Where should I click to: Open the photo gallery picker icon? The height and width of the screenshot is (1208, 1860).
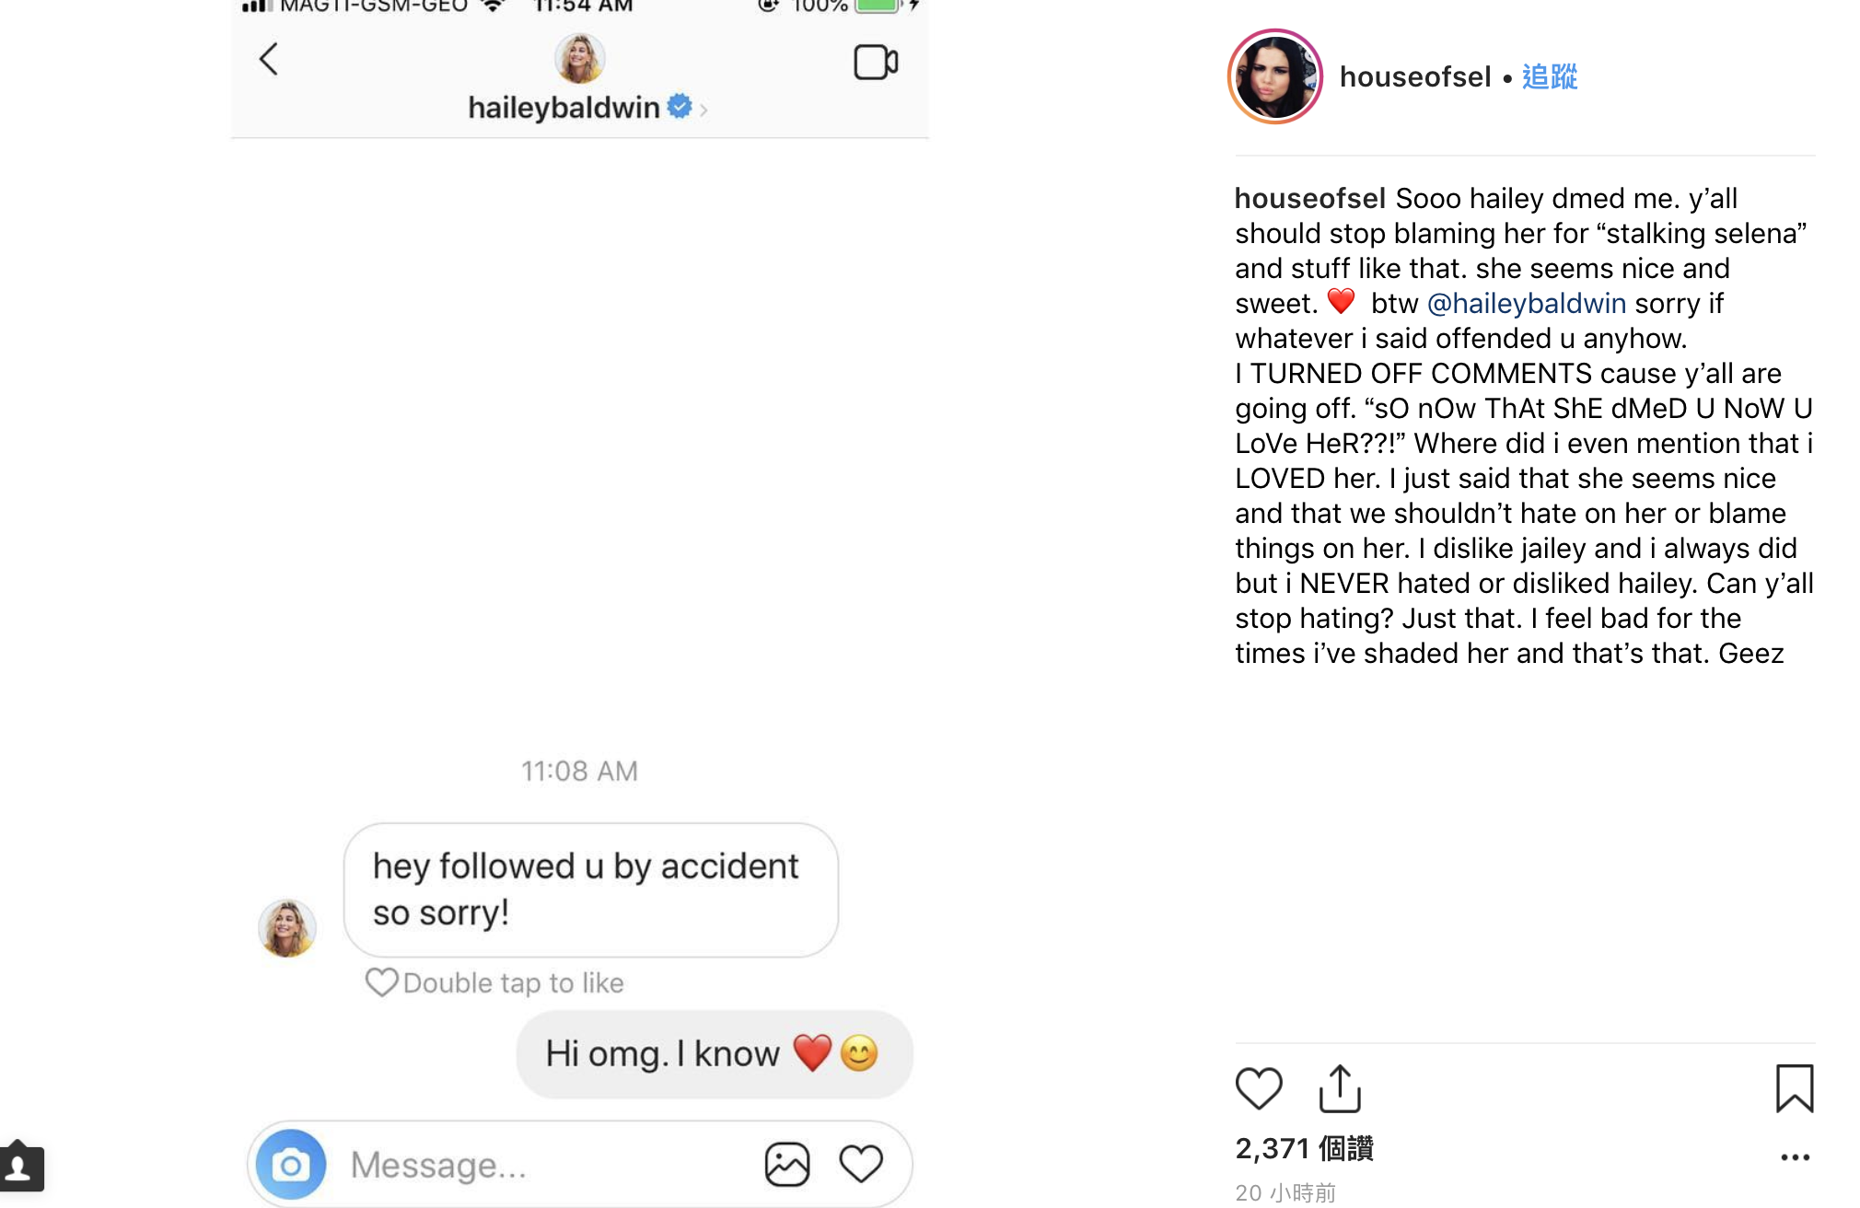click(x=787, y=1165)
